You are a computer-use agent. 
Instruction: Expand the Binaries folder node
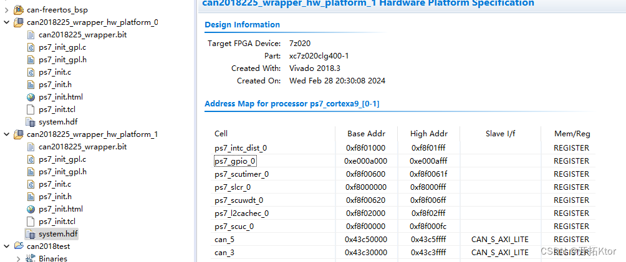(18, 259)
